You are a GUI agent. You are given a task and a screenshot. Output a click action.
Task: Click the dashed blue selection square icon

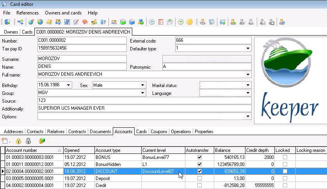pyautogui.click(x=67, y=22)
